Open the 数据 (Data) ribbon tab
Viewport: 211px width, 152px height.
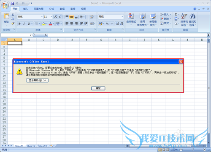[62, 9]
